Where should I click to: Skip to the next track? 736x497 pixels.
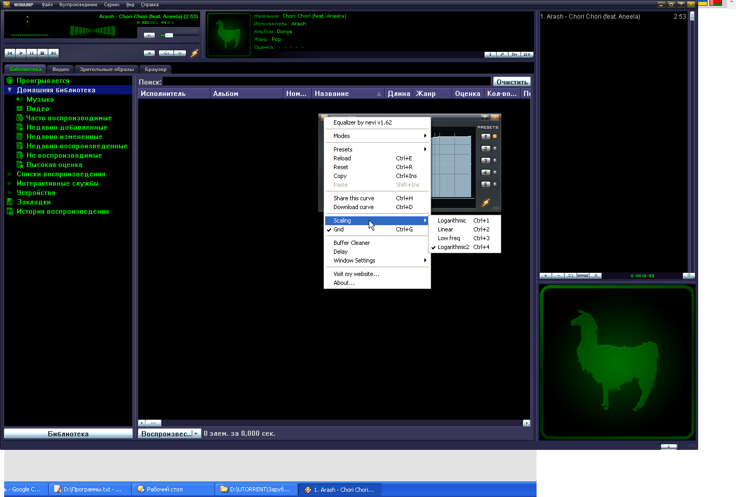(53, 53)
